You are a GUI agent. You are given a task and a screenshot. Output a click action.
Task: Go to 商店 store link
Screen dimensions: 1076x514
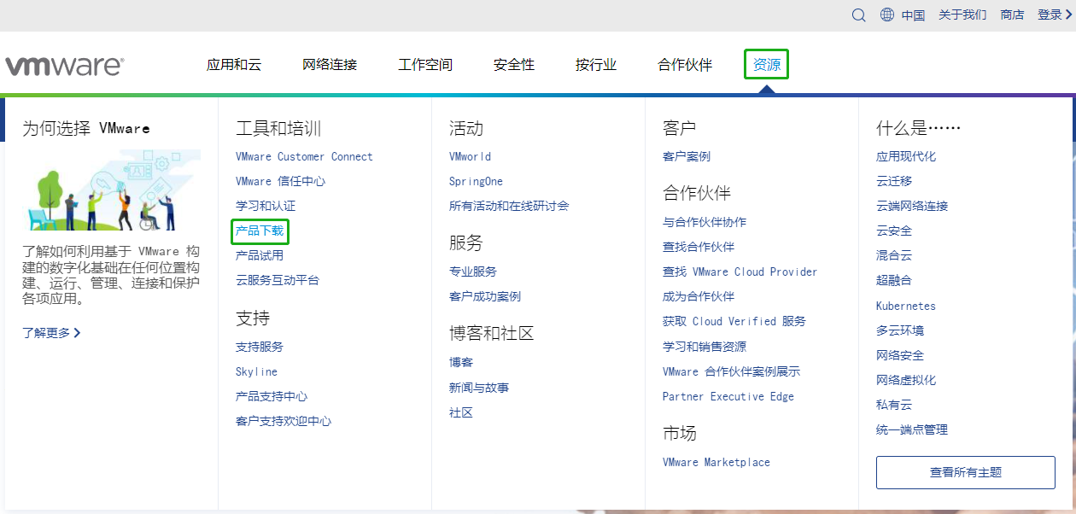coord(1012,15)
